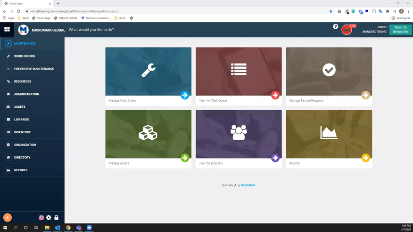Bookmark this page with the star icon
This screenshot has width=413, height=232.
330,11
